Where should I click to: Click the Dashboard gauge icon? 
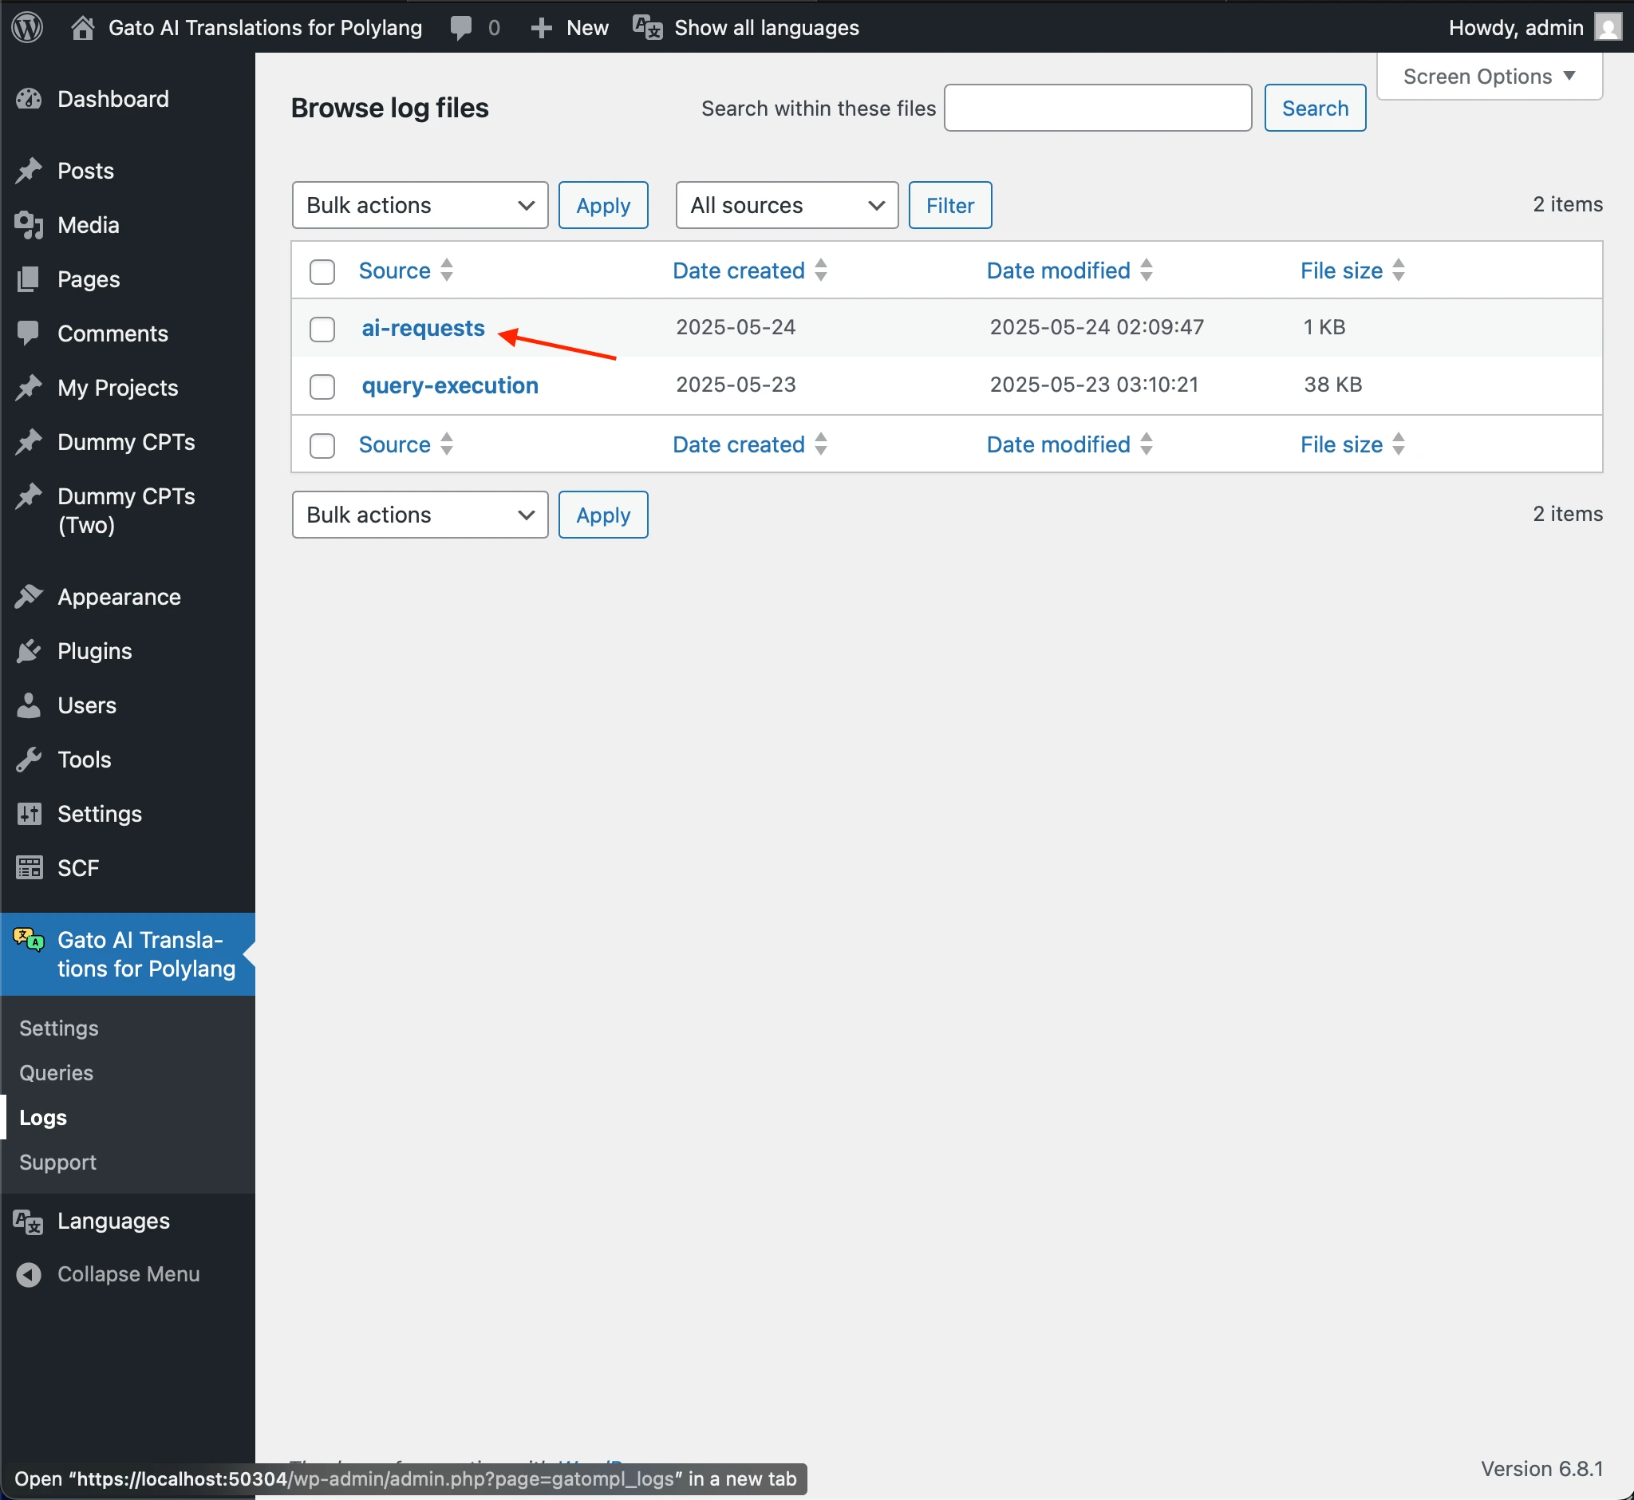30,99
